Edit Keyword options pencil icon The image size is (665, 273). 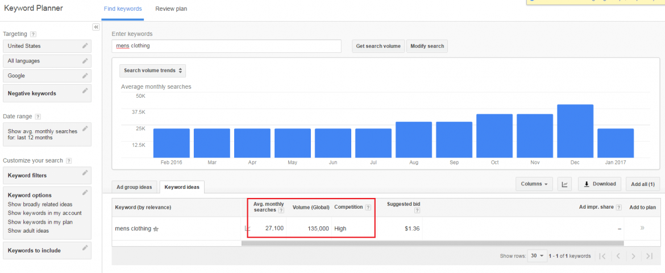point(85,192)
